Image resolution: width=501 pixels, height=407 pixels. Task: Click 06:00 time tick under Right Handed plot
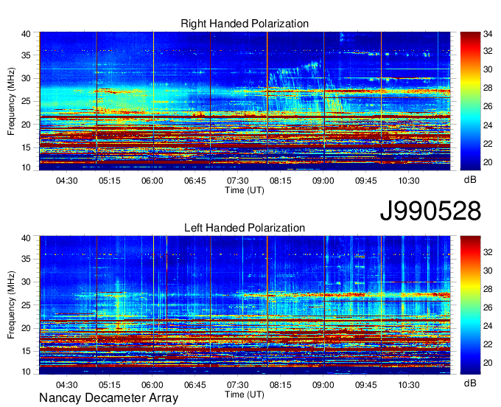click(x=152, y=181)
